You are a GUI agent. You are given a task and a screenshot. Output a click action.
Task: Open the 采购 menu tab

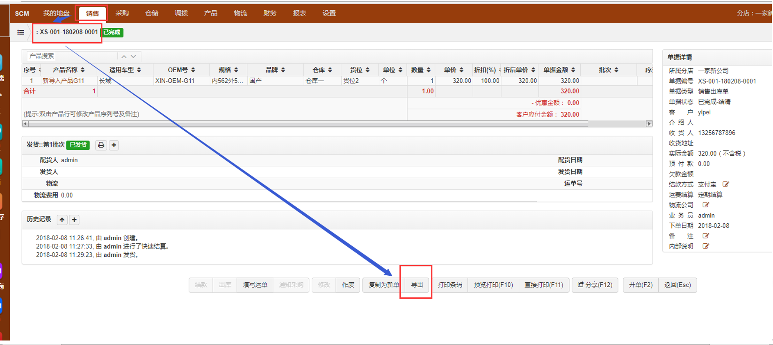pyautogui.click(x=122, y=14)
